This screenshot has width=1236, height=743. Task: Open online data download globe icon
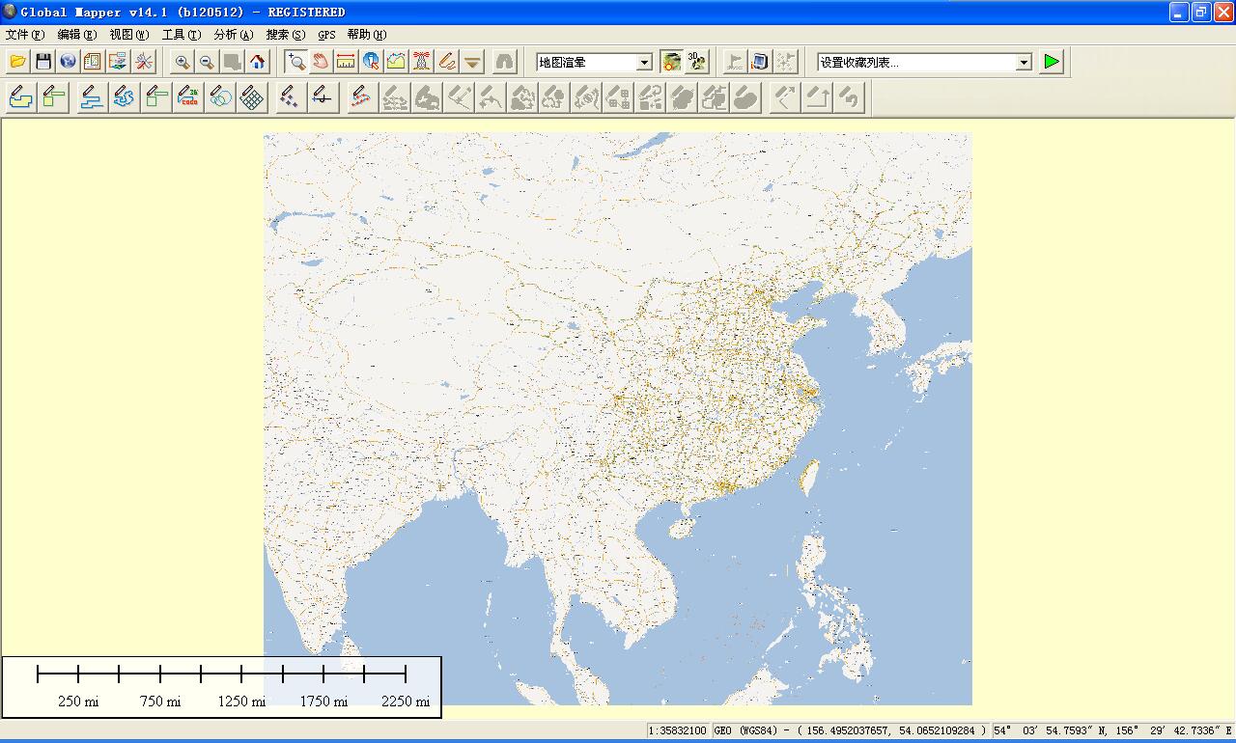[x=68, y=62]
